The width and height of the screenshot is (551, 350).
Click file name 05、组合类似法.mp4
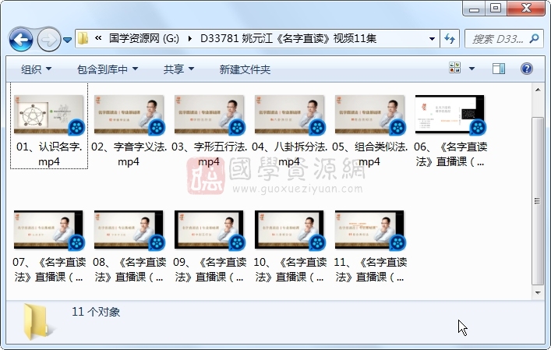(x=369, y=154)
